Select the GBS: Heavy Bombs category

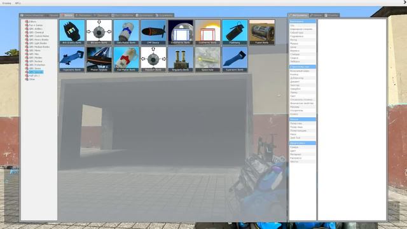38,39
